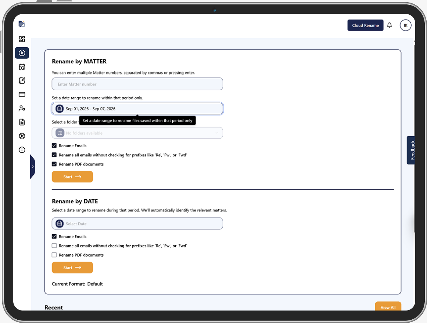Check rename all emails option under DATE
Viewport: 427px width, 323px height.
coord(54,246)
